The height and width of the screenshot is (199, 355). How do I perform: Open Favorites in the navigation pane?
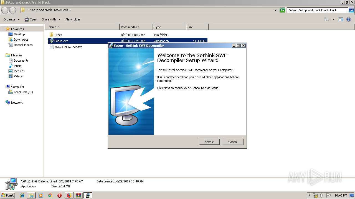click(x=17, y=29)
